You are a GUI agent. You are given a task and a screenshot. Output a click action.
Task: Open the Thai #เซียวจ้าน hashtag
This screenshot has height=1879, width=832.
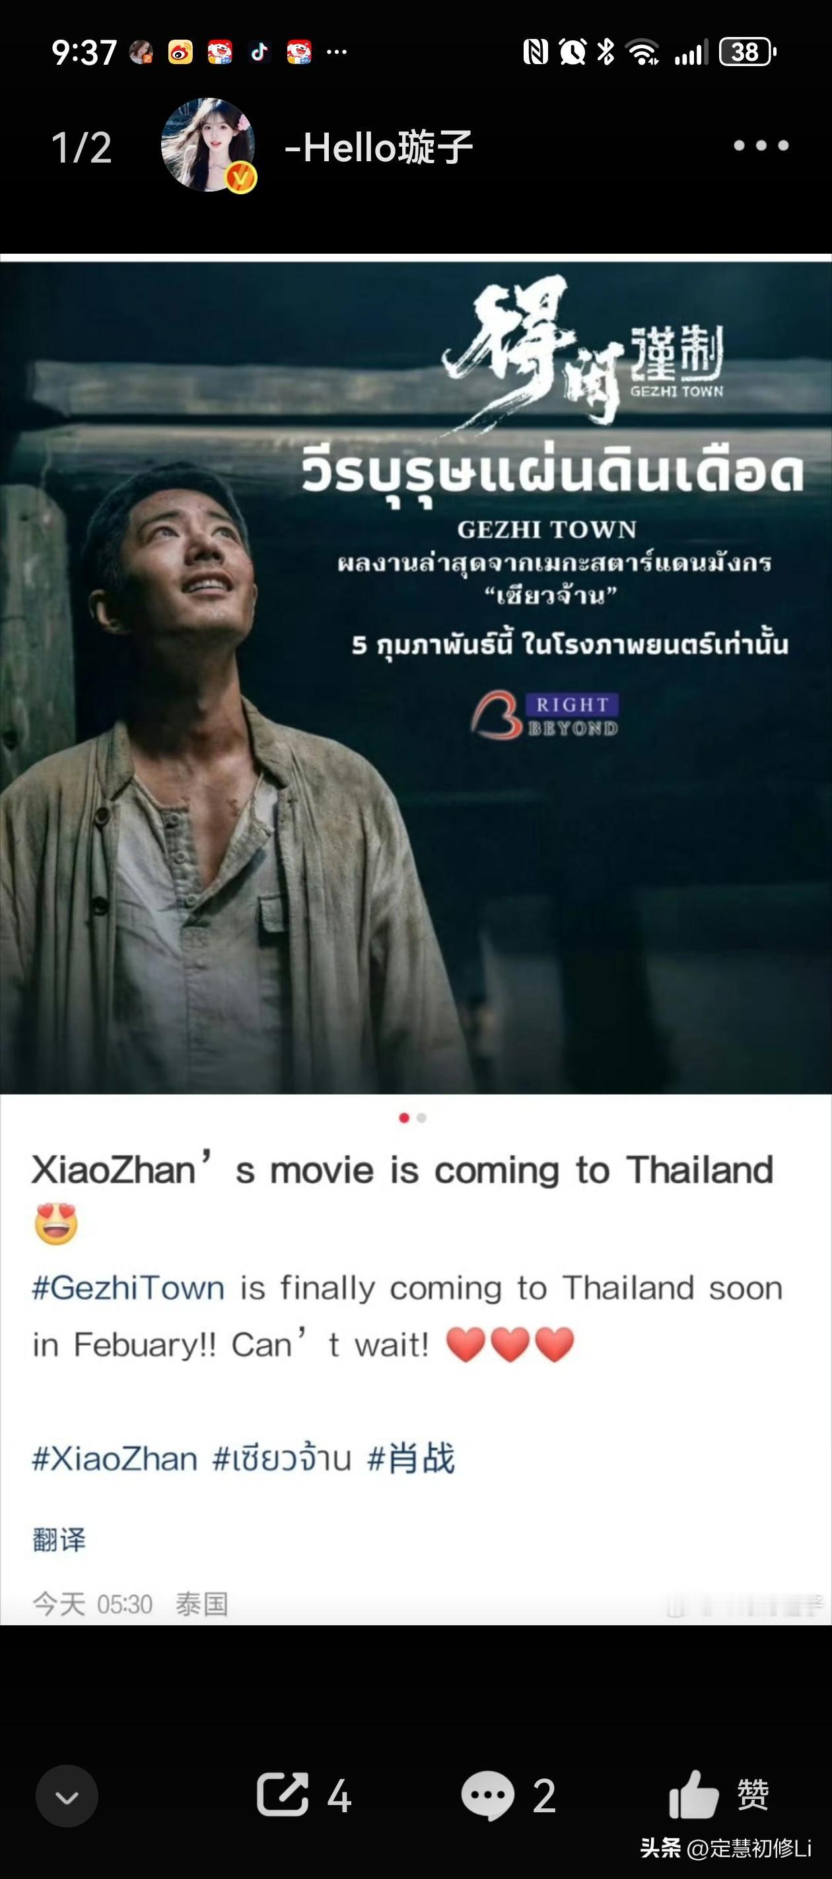click(x=282, y=1459)
